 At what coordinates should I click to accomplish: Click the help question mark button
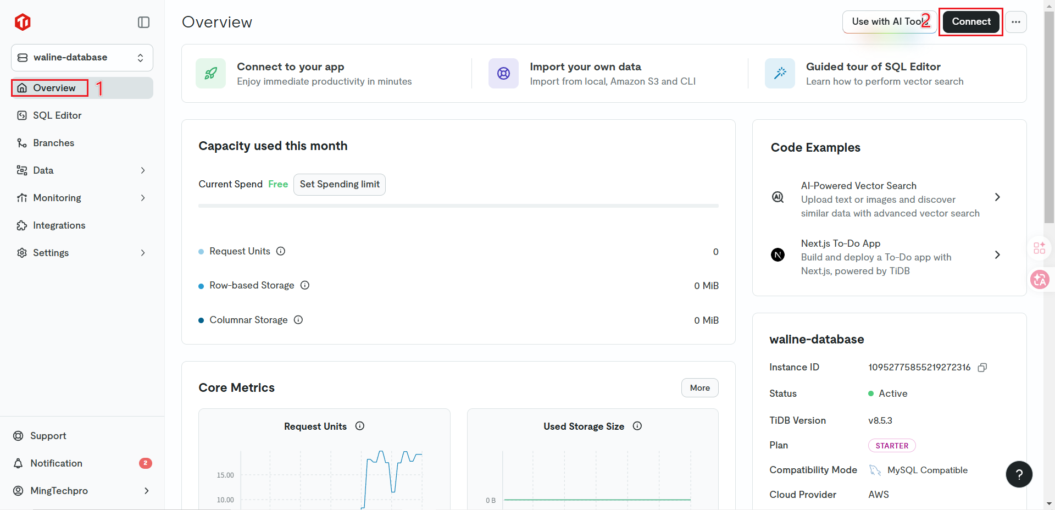pos(1019,474)
